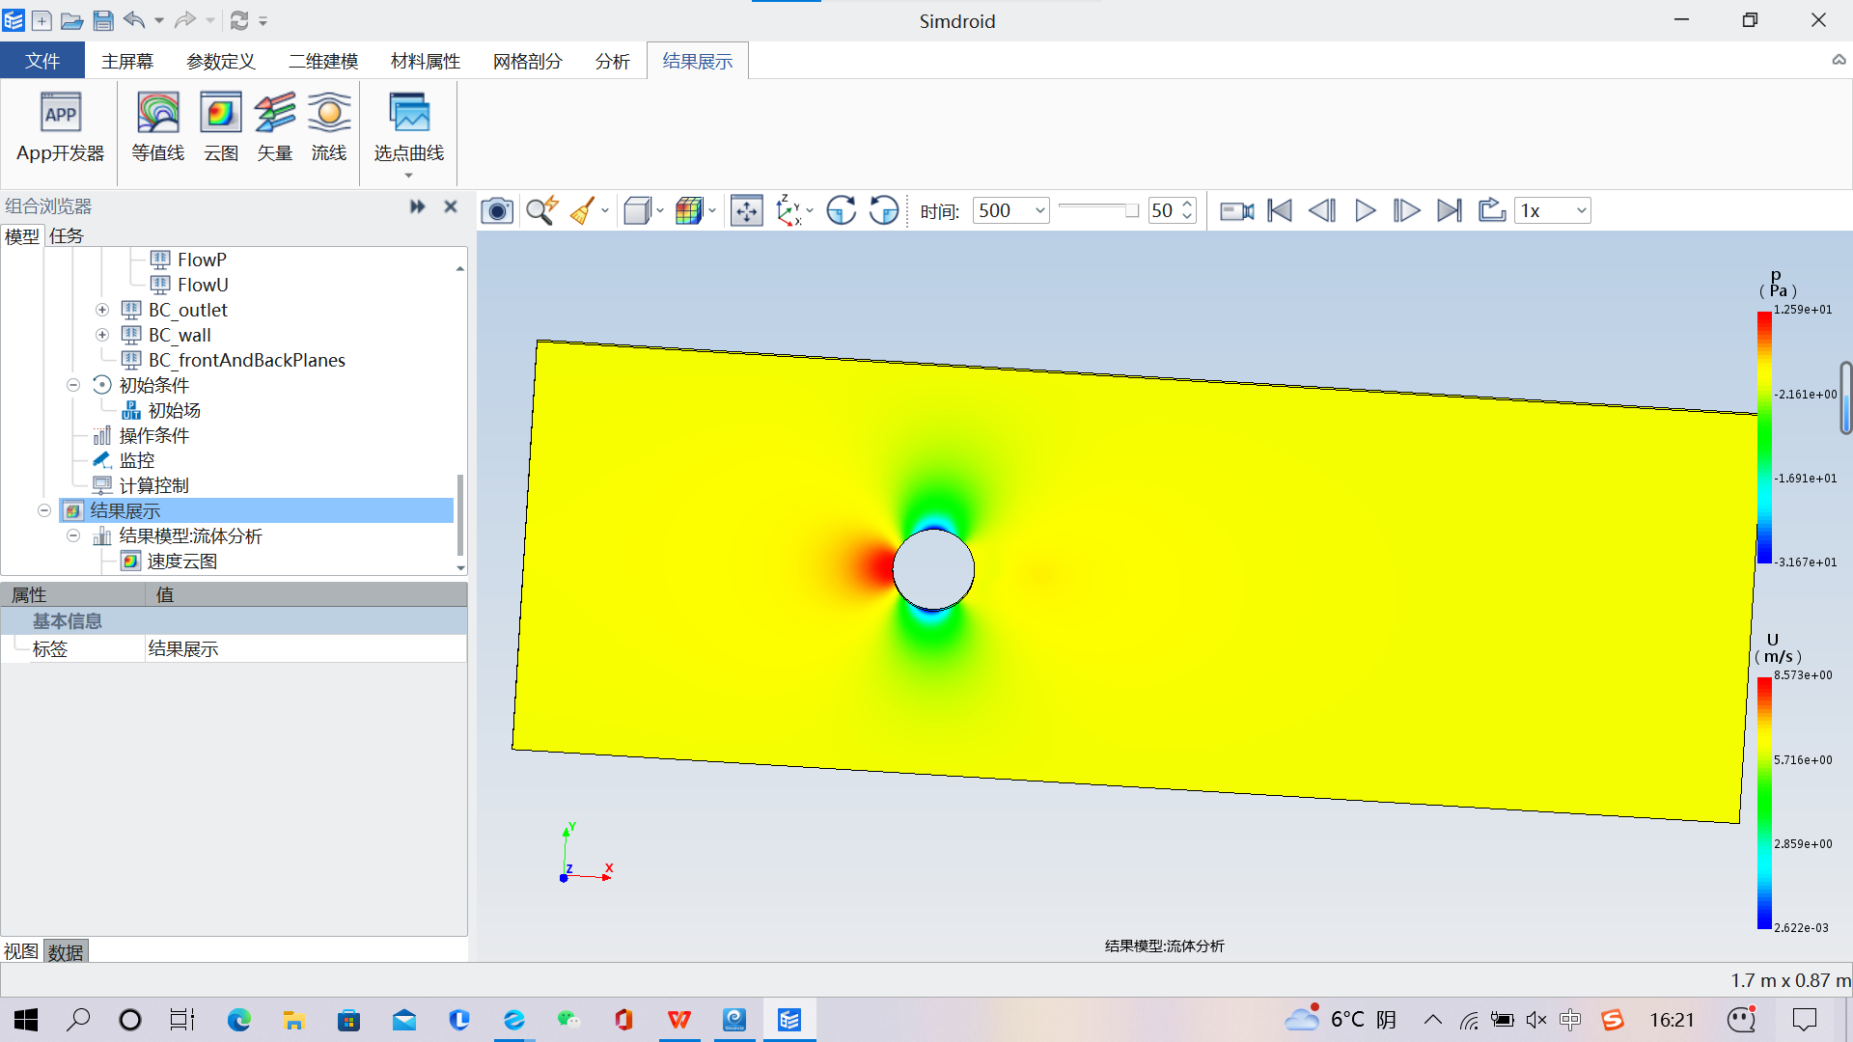Collapse the 结果展示 tree node

point(44,510)
